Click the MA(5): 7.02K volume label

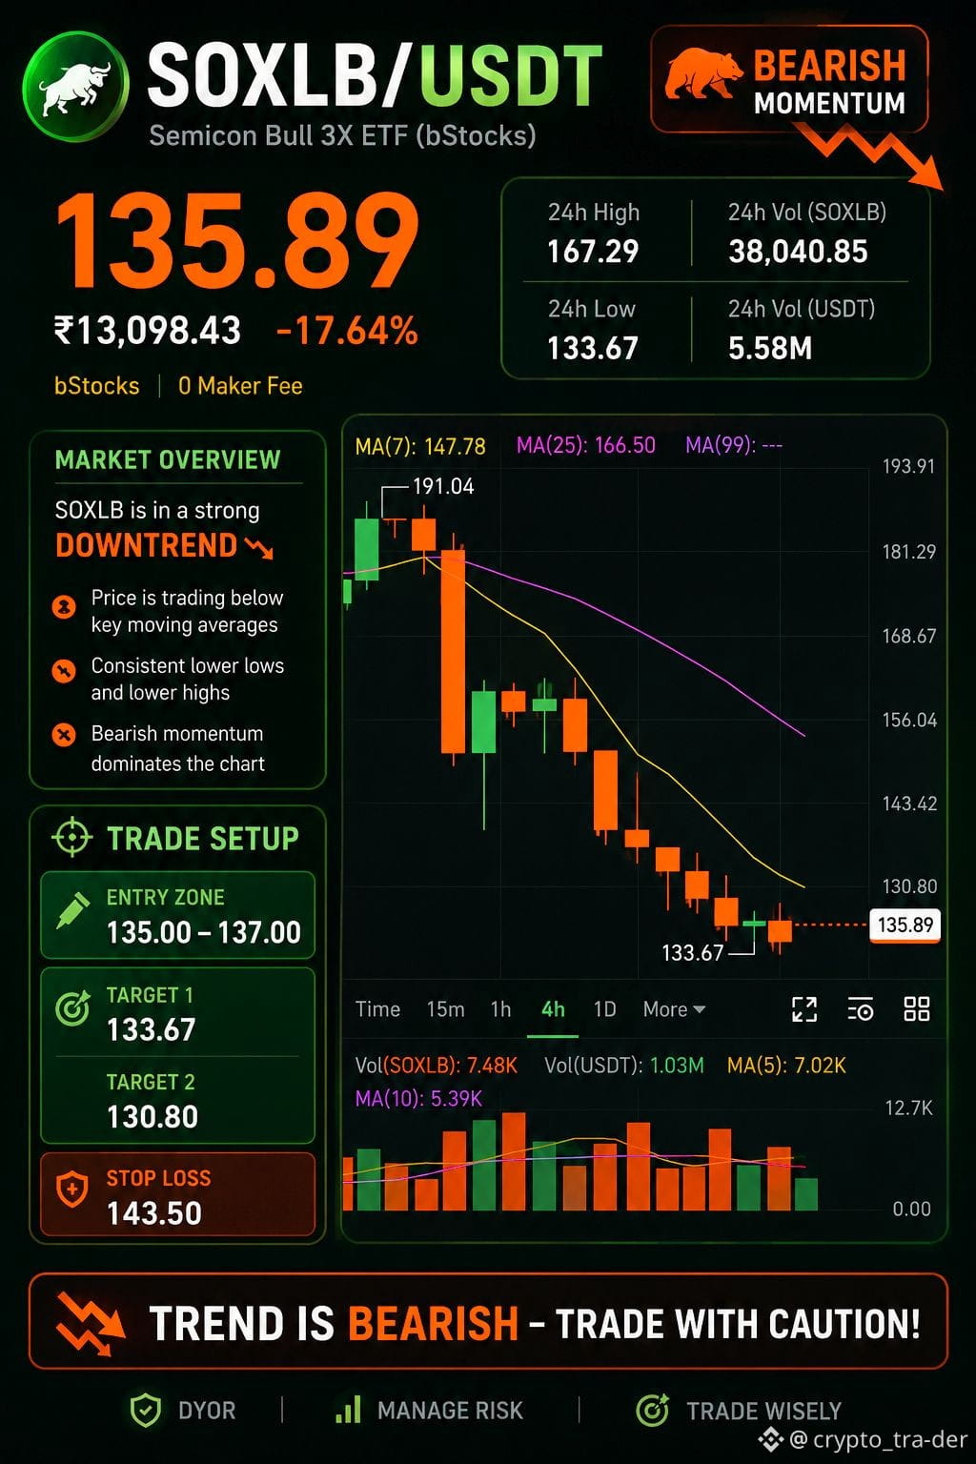click(786, 1066)
